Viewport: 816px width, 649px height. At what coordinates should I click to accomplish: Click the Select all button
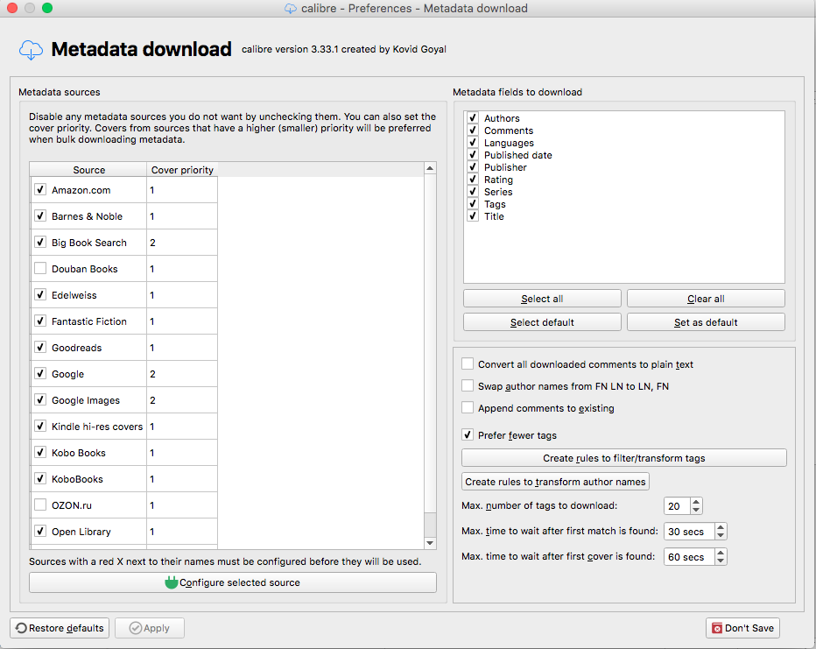pos(542,299)
